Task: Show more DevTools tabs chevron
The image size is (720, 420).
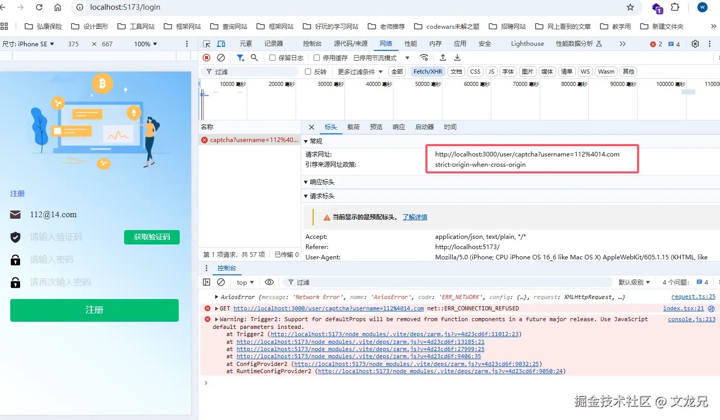Action: [x=623, y=44]
